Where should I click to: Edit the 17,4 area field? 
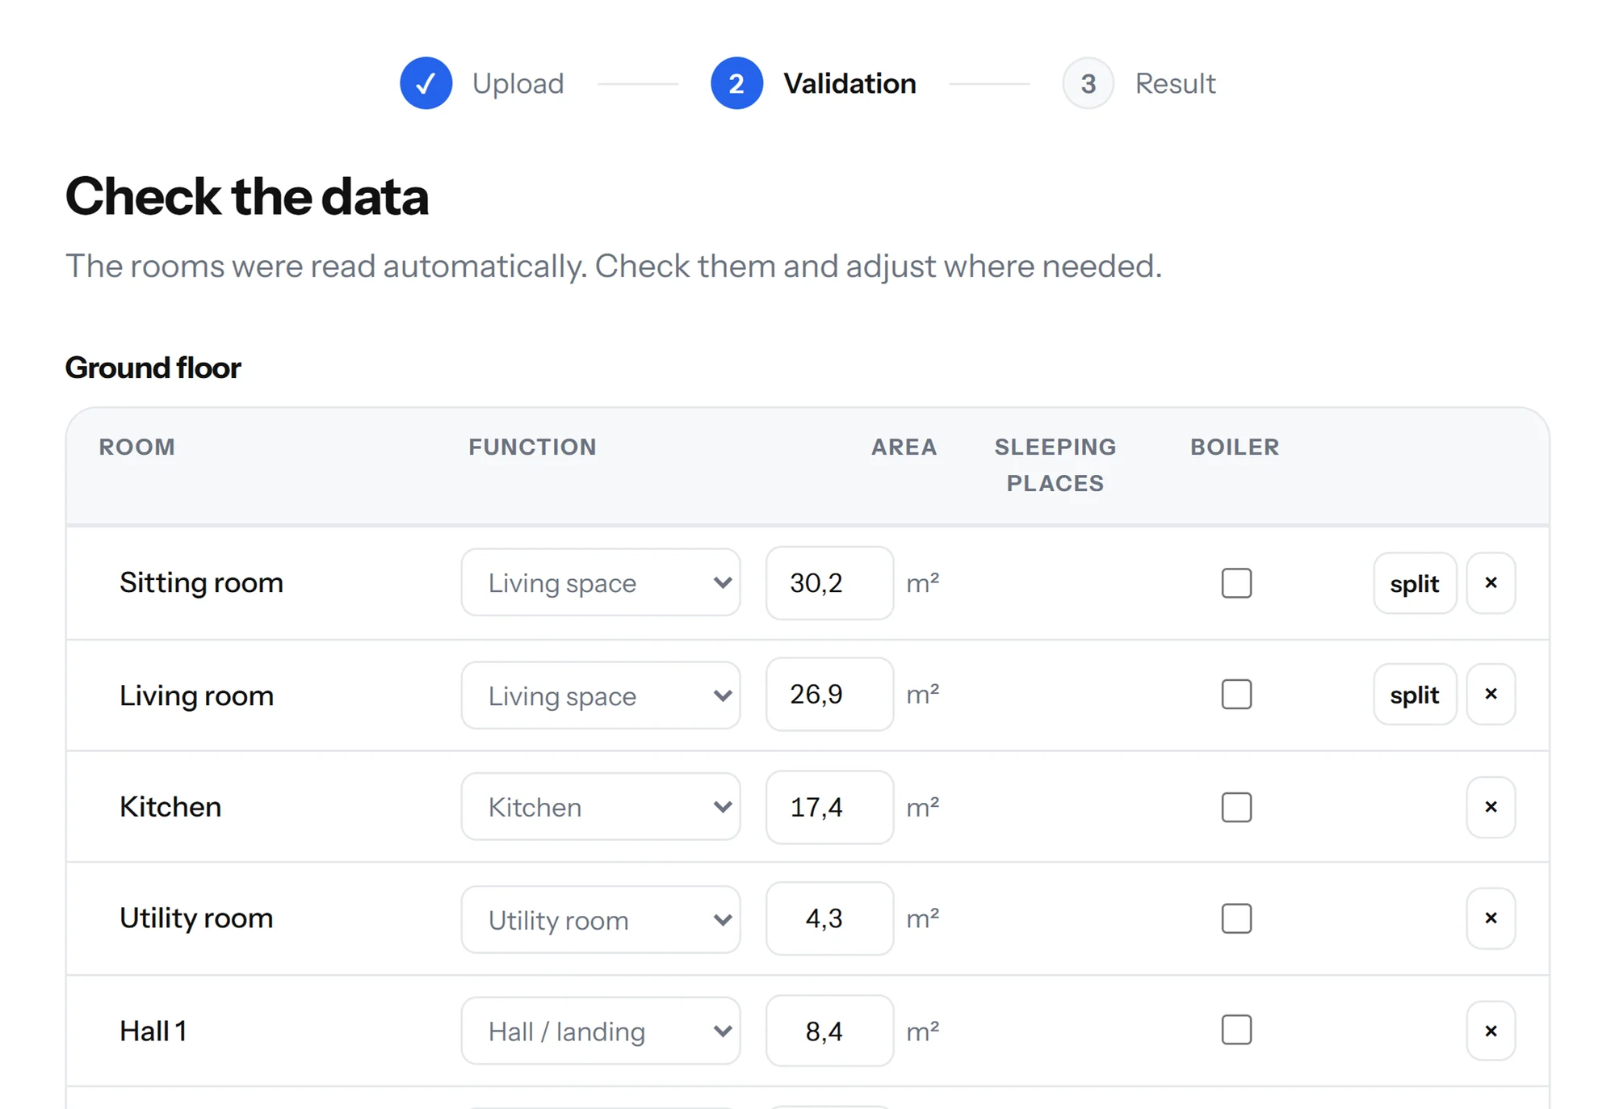(829, 807)
